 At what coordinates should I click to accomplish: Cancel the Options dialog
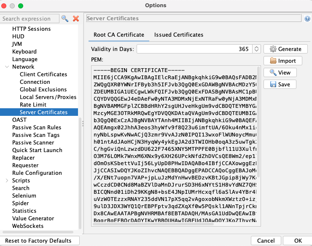point(266,241)
